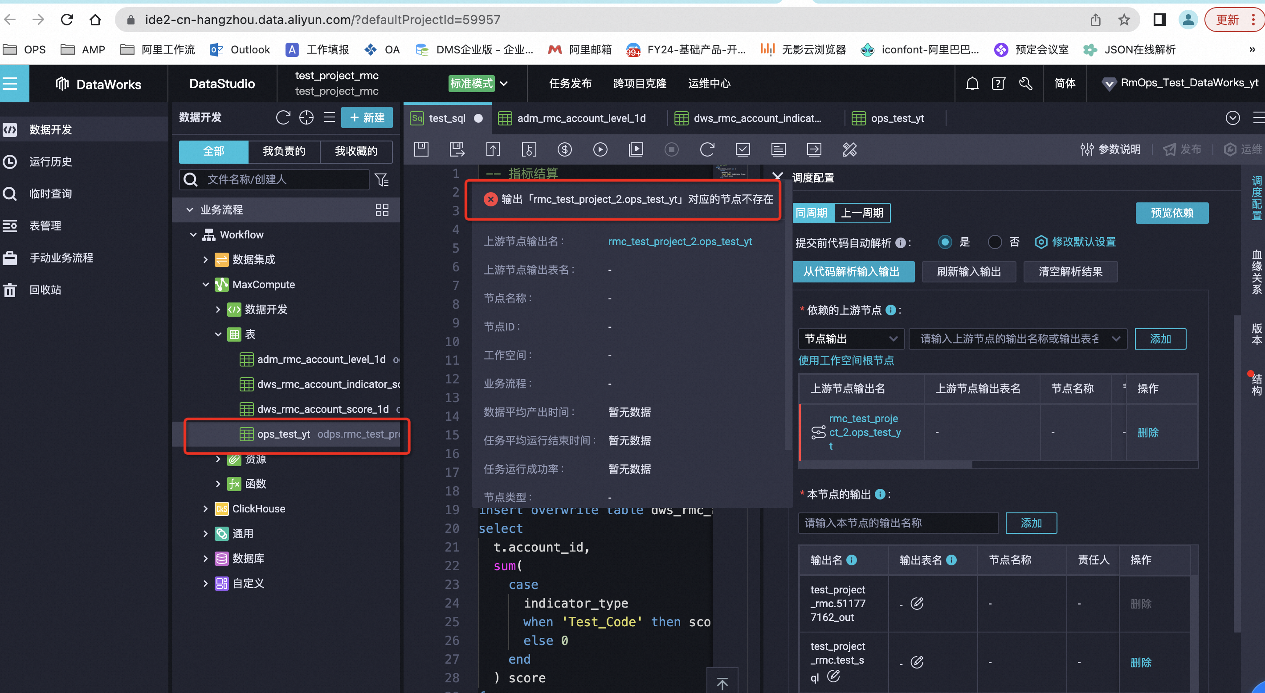Collapse the 业务流程 section
This screenshot has height=693, width=1265.
pos(190,210)
